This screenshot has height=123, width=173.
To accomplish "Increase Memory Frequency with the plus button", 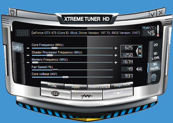I will pyautogui.click(x=116, y=63).
